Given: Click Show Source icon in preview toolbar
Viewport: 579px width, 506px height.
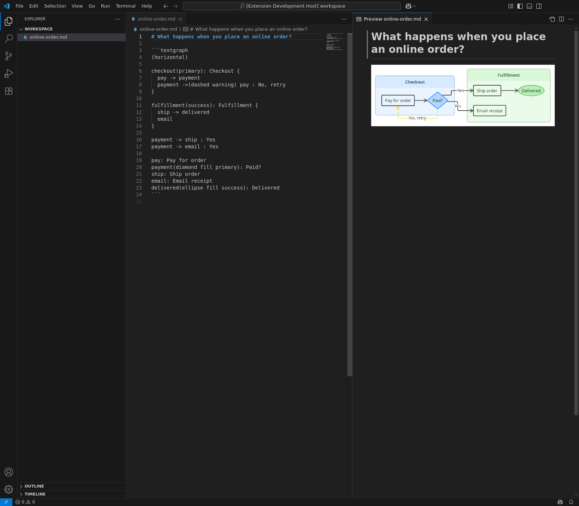Looking at the screenshot, I should tap(552, 19).
